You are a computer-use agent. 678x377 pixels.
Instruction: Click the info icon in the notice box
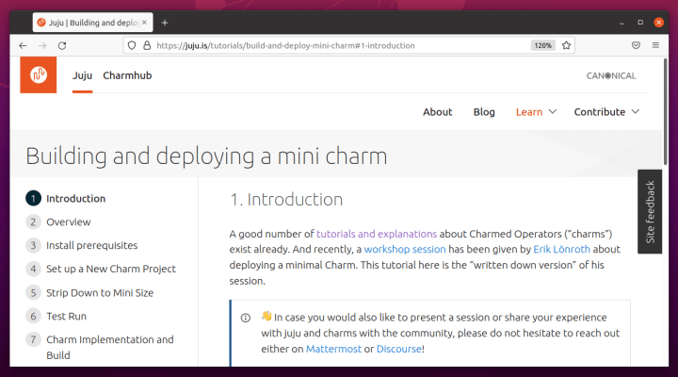click(x=246, y=319)
